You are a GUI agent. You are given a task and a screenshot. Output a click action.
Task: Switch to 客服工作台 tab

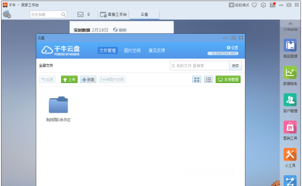click(113, 14)
